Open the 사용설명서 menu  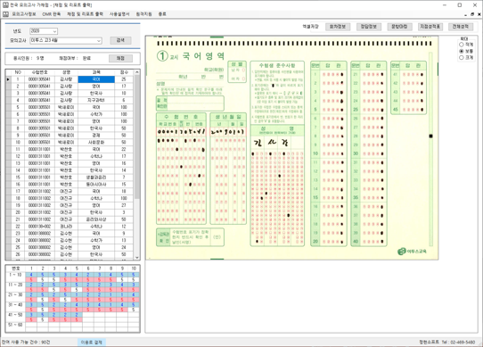coord(119,14)
